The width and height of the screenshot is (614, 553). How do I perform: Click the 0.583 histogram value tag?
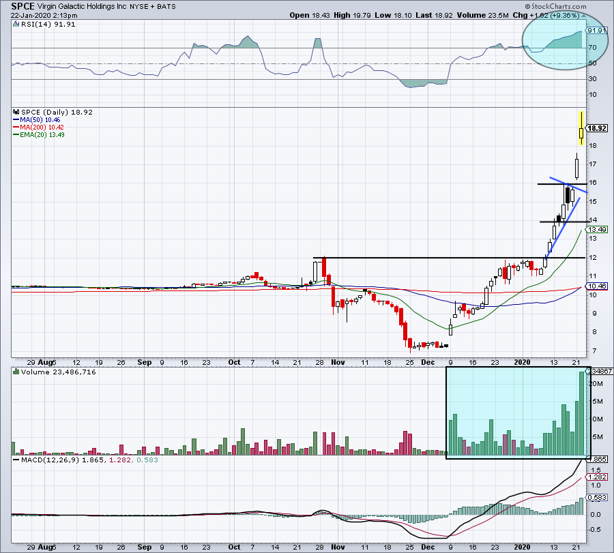[597, 498]
